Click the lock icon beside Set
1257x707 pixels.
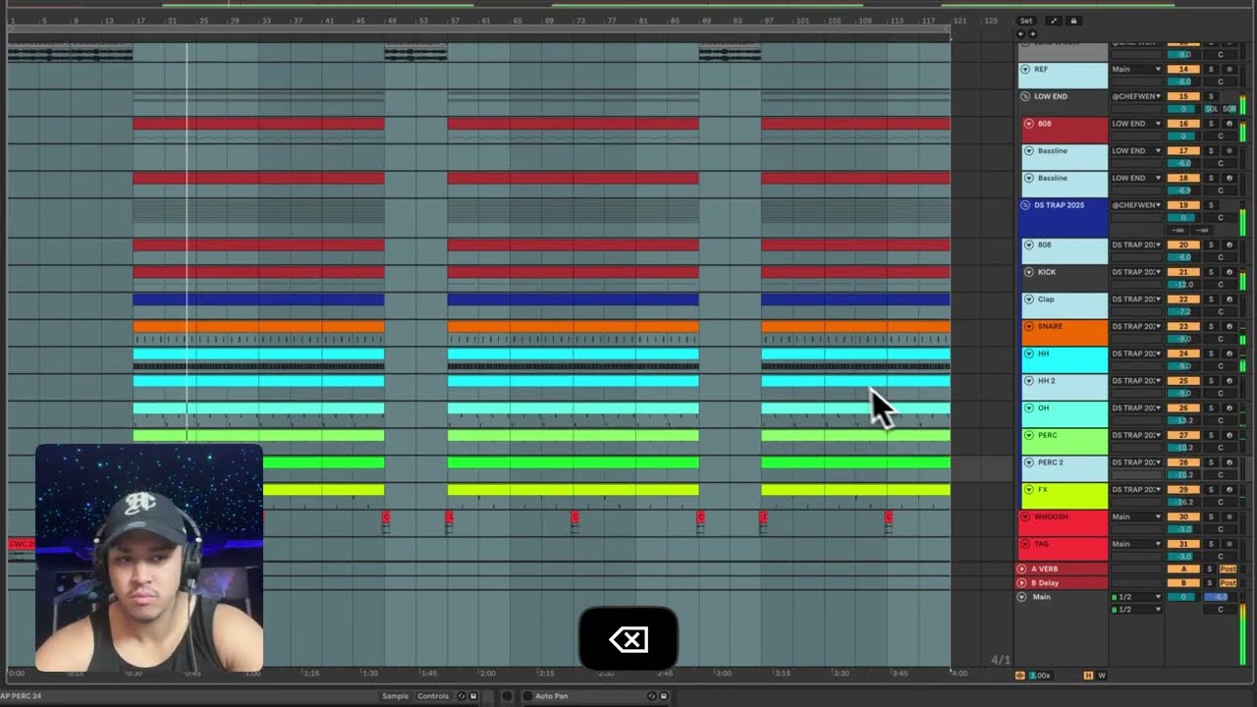(x=1073, y=21)
